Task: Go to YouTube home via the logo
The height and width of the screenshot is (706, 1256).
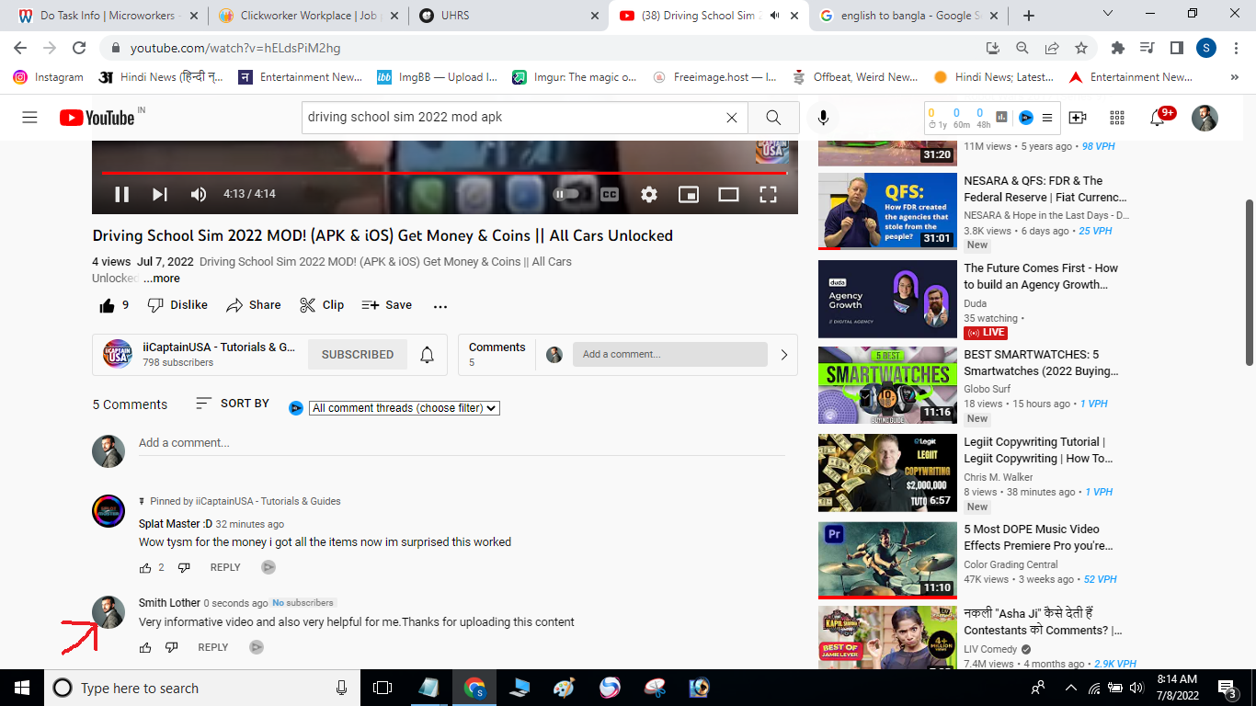Action: (97, 118)
